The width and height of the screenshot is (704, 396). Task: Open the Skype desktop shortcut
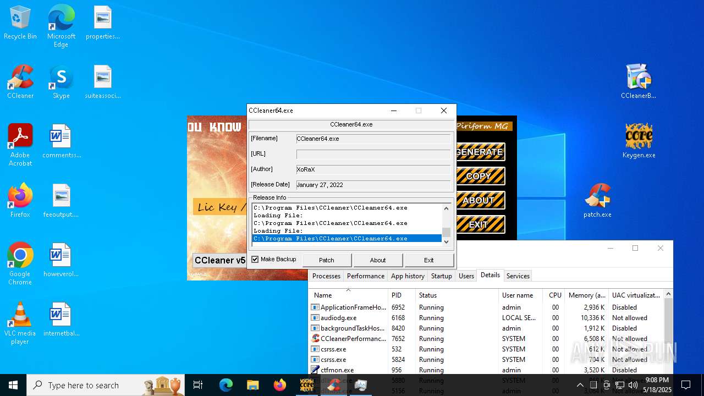(x=61, y=82)
